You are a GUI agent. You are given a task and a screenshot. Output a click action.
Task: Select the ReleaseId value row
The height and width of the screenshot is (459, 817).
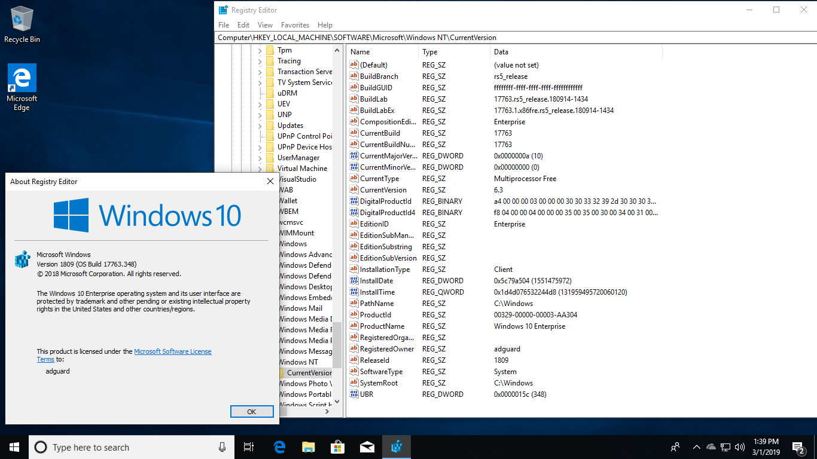coord(504,360)
